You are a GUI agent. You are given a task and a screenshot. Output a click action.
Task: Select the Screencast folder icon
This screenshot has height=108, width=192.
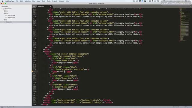4,9
